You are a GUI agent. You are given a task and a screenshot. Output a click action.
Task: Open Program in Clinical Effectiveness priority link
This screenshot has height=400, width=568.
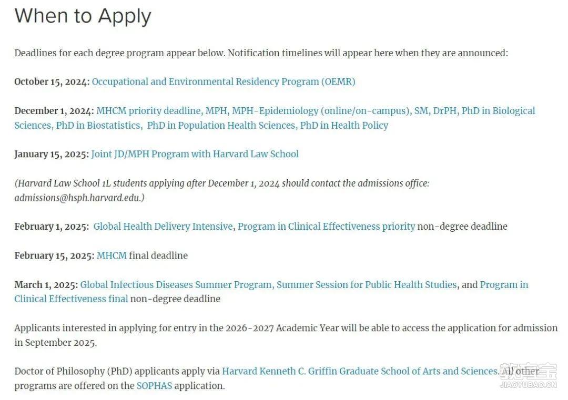click(326, 227)
